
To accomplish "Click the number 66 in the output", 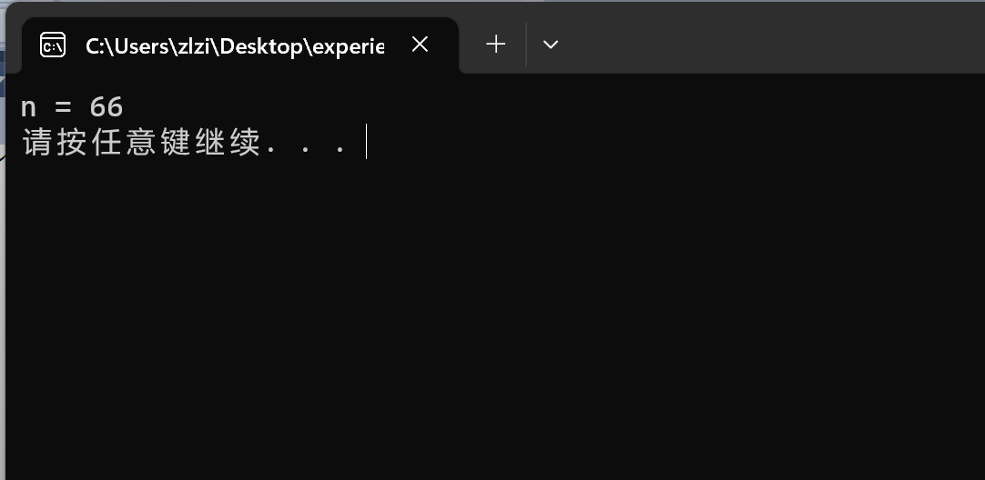I will 106,107.
